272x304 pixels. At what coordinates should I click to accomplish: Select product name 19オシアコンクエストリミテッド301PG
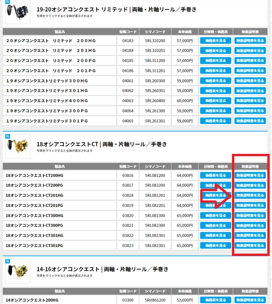click(47, 121)
